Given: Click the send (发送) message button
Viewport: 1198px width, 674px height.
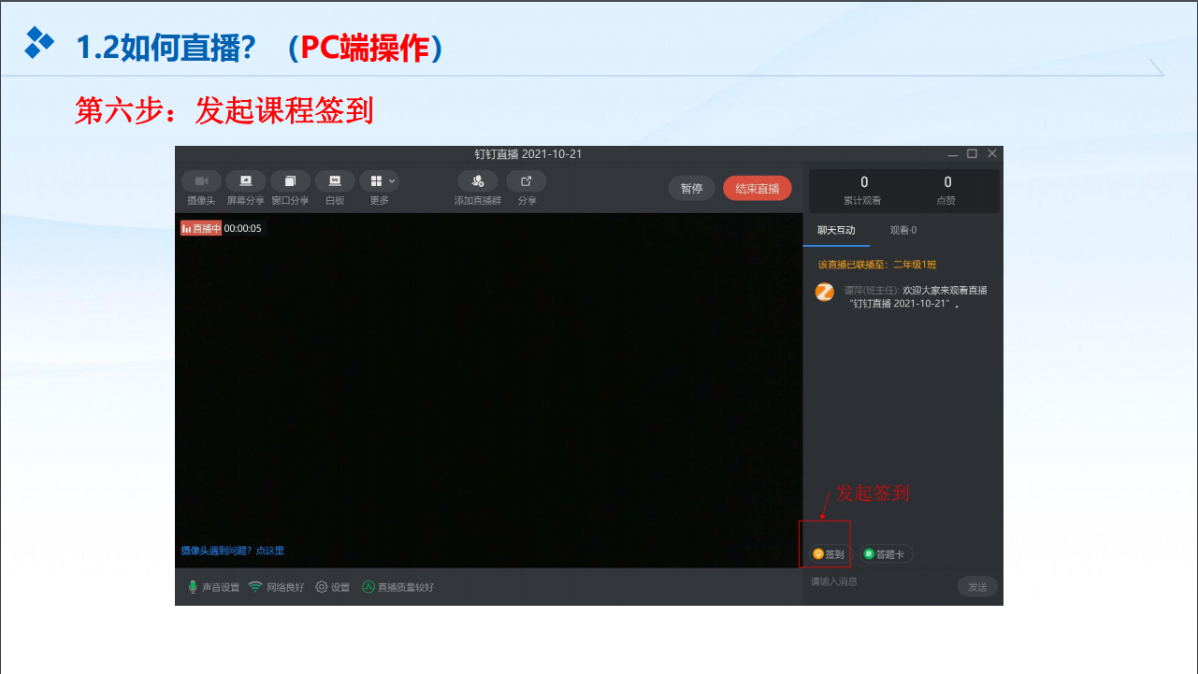Looking at the screenshot, I should click(x=977, y=587).
